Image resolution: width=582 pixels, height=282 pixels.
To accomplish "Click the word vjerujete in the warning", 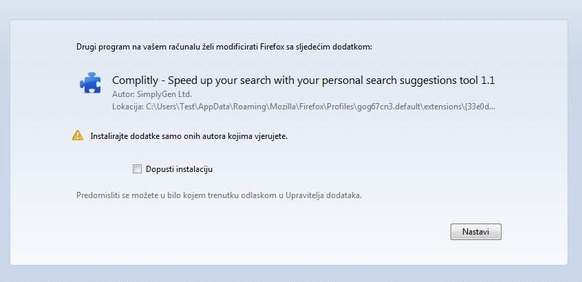I will click(268, 136).
